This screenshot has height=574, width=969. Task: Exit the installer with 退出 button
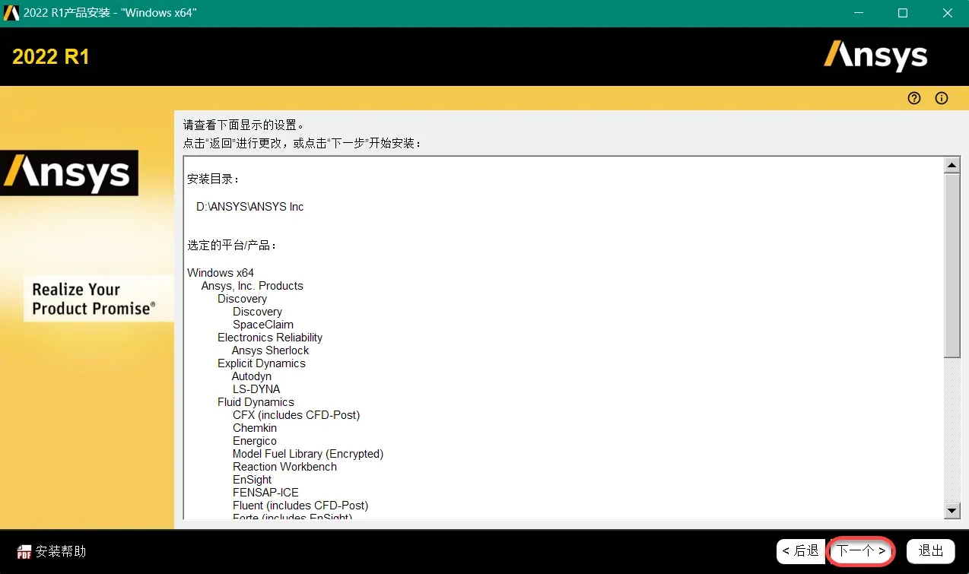(931, 551)
